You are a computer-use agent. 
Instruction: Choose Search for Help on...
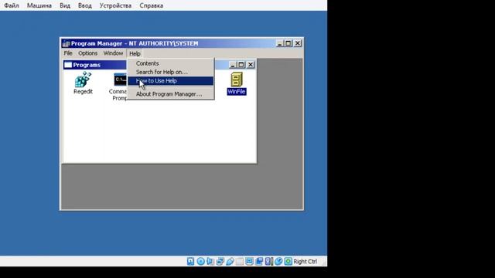(170, 72)
